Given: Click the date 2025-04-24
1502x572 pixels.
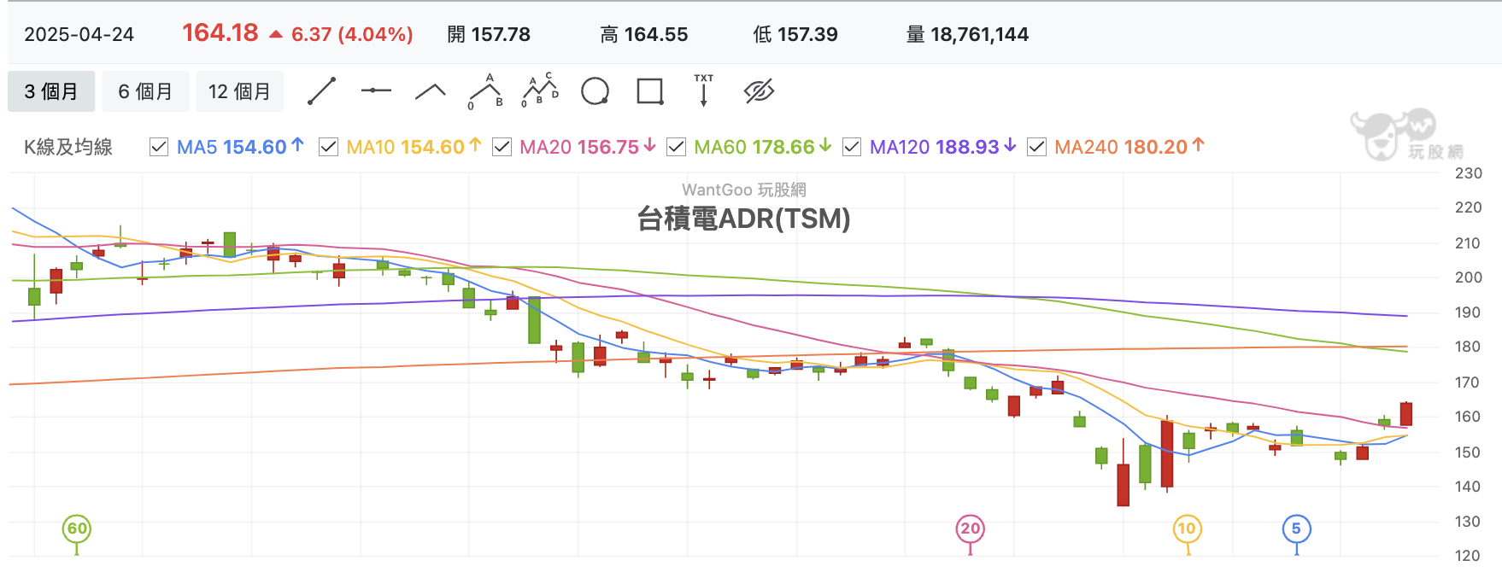Looking at the screenshot, I should point(79,34).
